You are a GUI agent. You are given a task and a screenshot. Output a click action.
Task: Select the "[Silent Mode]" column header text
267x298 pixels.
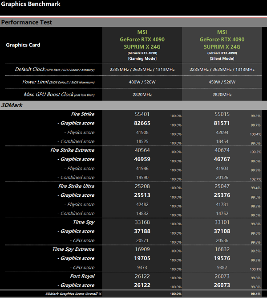(x=222, y=58)
